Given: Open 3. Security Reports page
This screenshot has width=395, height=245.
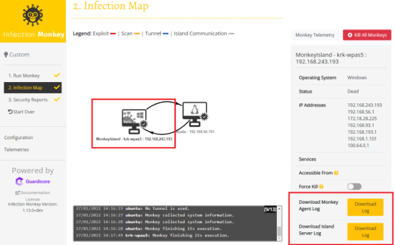Looking at the screenshot, I should (x=33, y=100).
